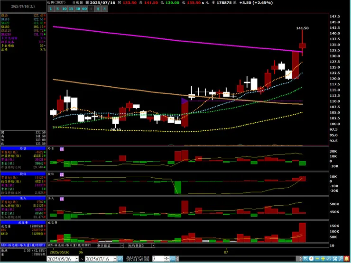Viewport: 351px width, 263px height.
Task: Open the indicator dropdown after the KEN strategy label
Action: click(122, 245)
